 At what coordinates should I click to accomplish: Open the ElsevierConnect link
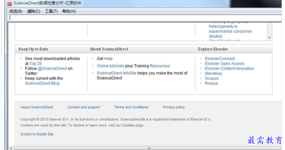[220, 59]
